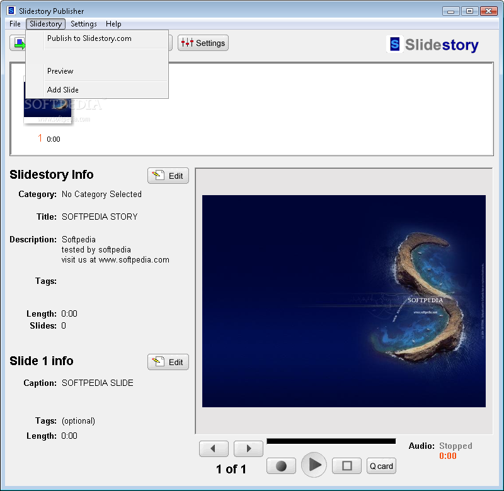Start audio recording with record button
Image resolution: width=504 pixels, height=491 pixels.
[281, 466]
